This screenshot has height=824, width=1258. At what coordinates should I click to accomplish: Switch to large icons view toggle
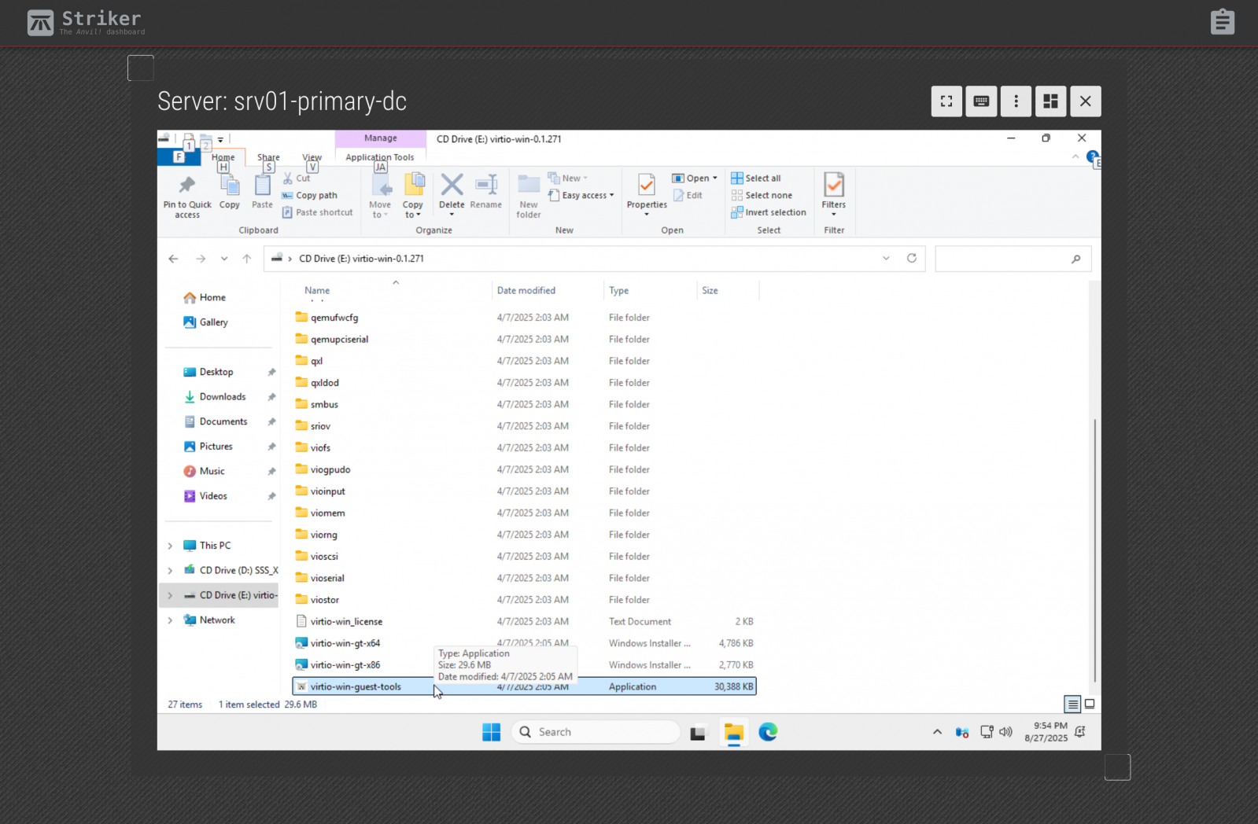1090,704
